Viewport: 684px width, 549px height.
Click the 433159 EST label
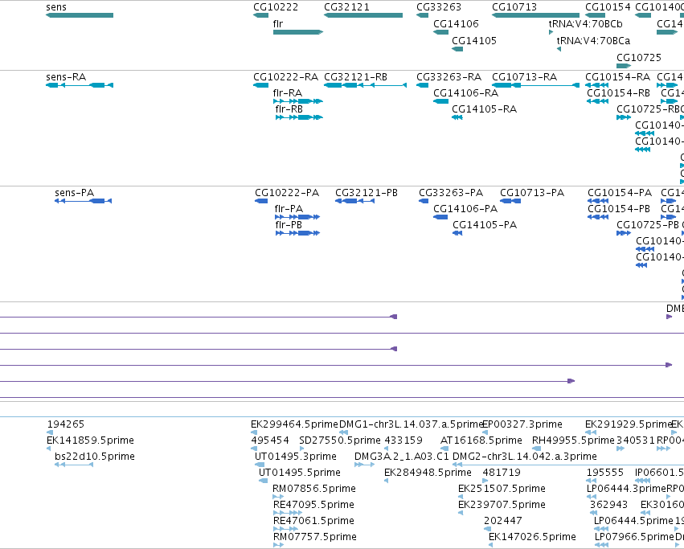(x=403, y=440)
